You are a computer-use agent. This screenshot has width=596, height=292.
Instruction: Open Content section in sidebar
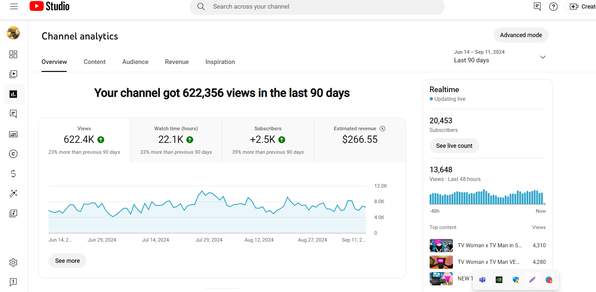(x=13, y=74)
